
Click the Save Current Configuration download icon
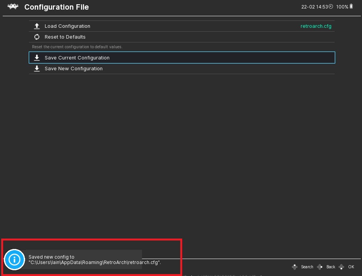37,58
